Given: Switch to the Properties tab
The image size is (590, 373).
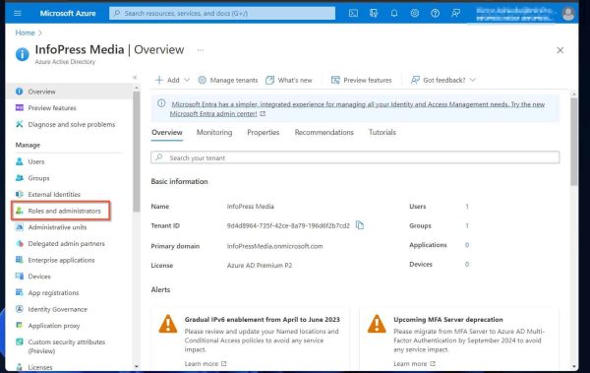Looking at the screenshot, I should (x=263, y=133).
